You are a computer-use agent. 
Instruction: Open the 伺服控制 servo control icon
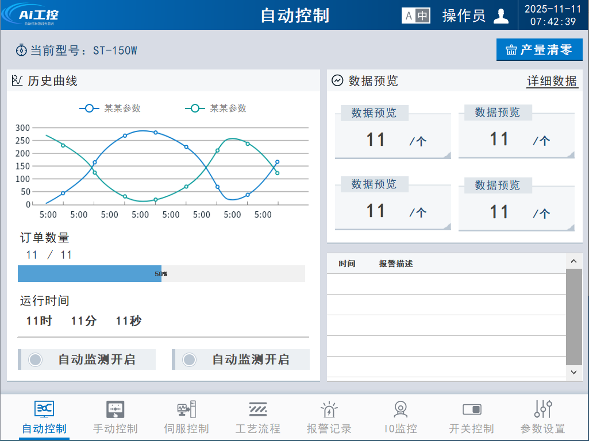point(186,409)
